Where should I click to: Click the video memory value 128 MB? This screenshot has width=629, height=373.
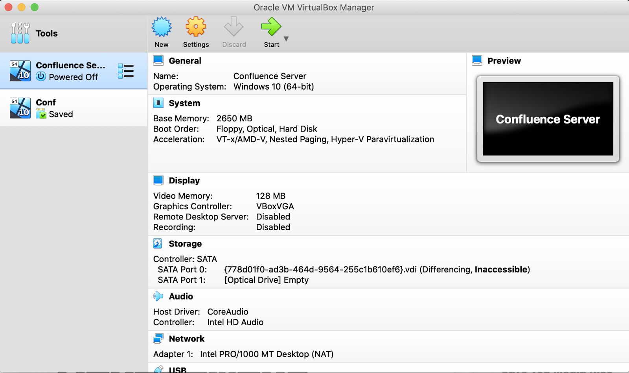[x=271, y=196]
